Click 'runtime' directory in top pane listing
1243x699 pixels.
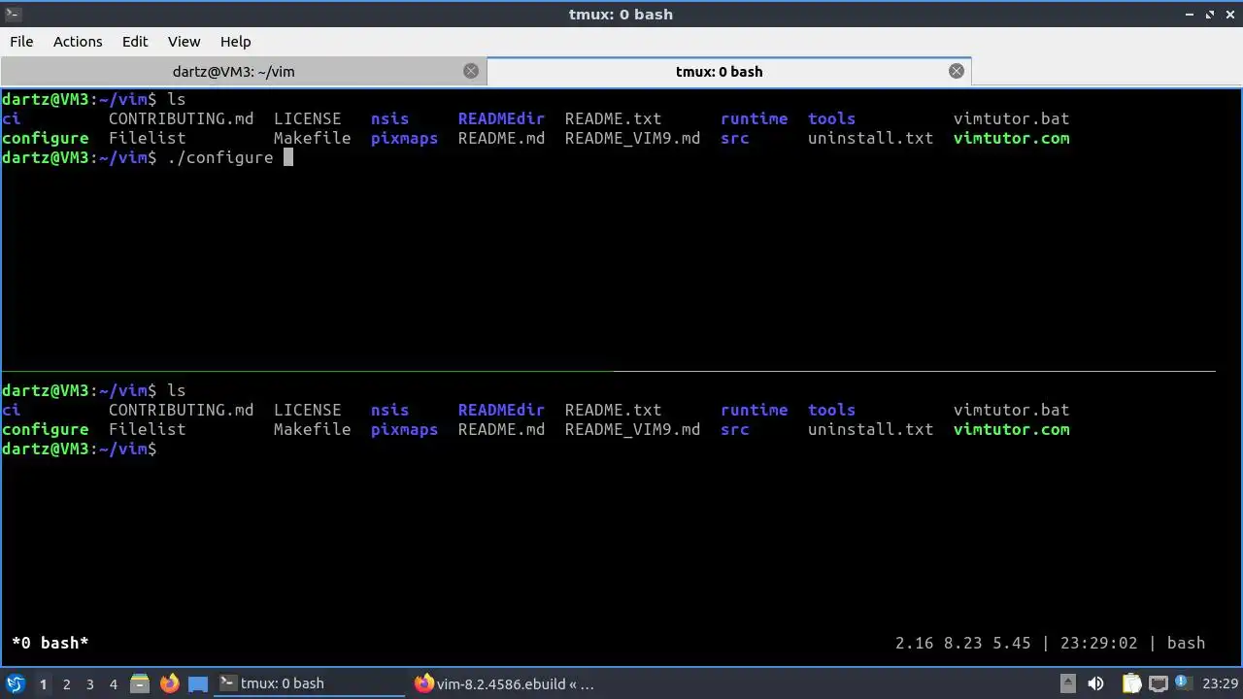754,118
